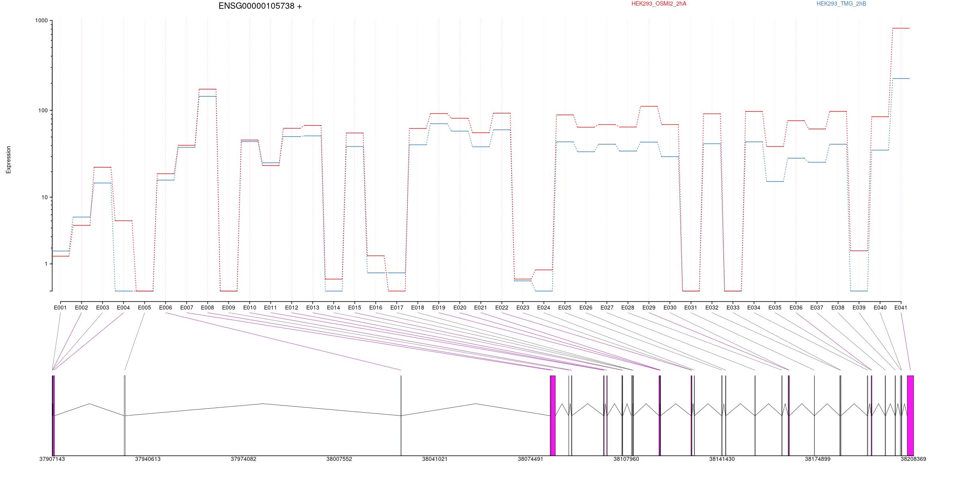Click exon label E012

point(291,308)
